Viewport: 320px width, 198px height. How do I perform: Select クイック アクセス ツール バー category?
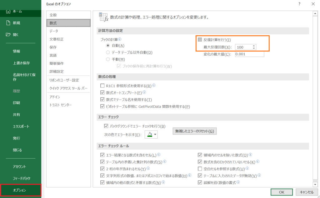[68, 88]
